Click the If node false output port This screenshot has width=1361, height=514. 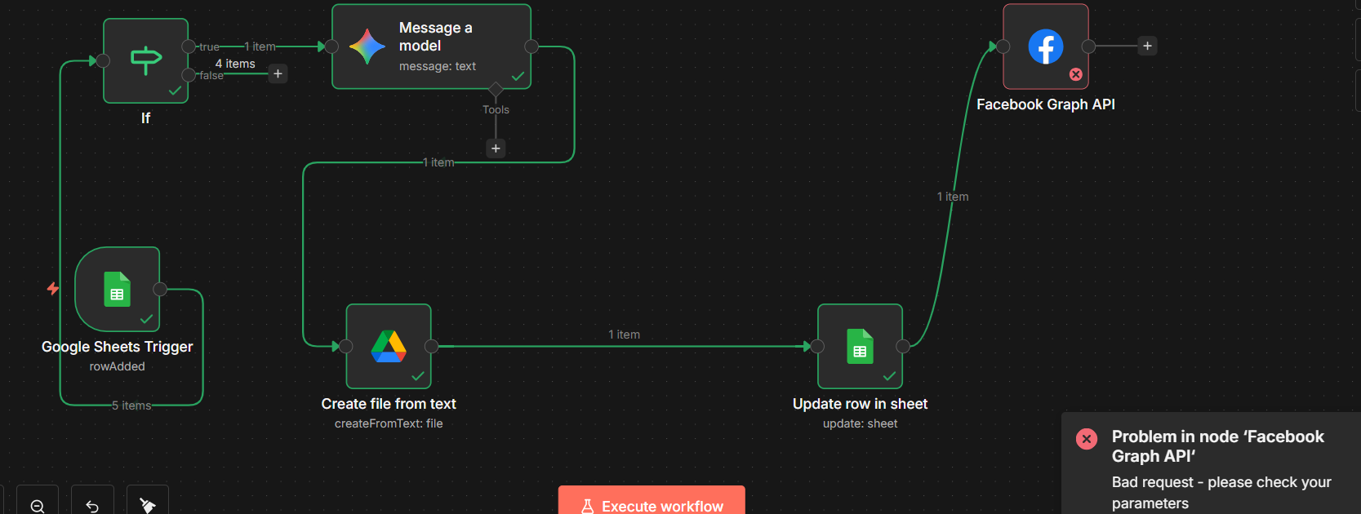(x=189, y=75)
